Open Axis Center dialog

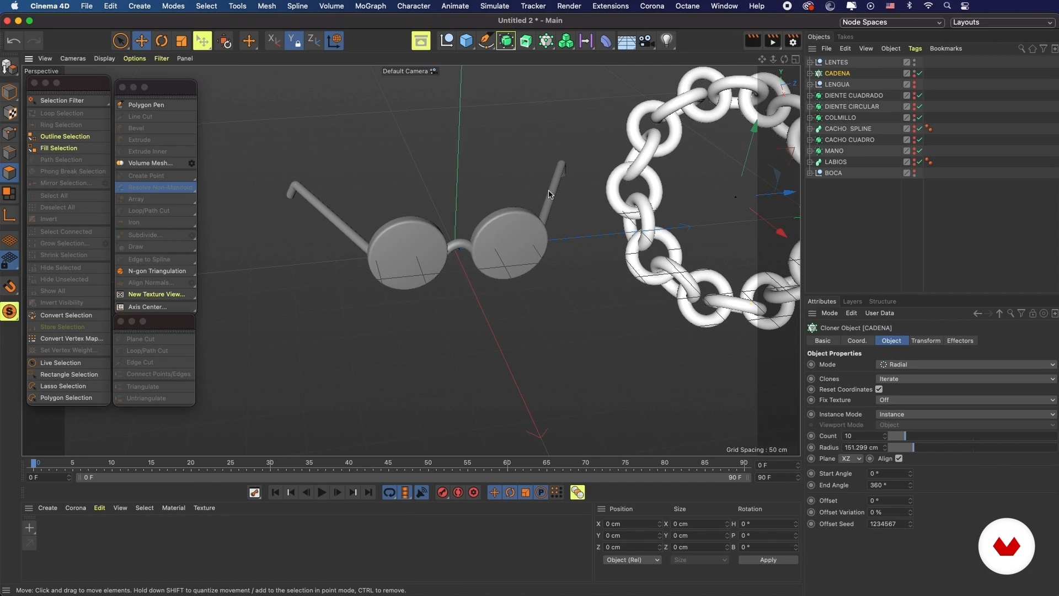[147, 307]
